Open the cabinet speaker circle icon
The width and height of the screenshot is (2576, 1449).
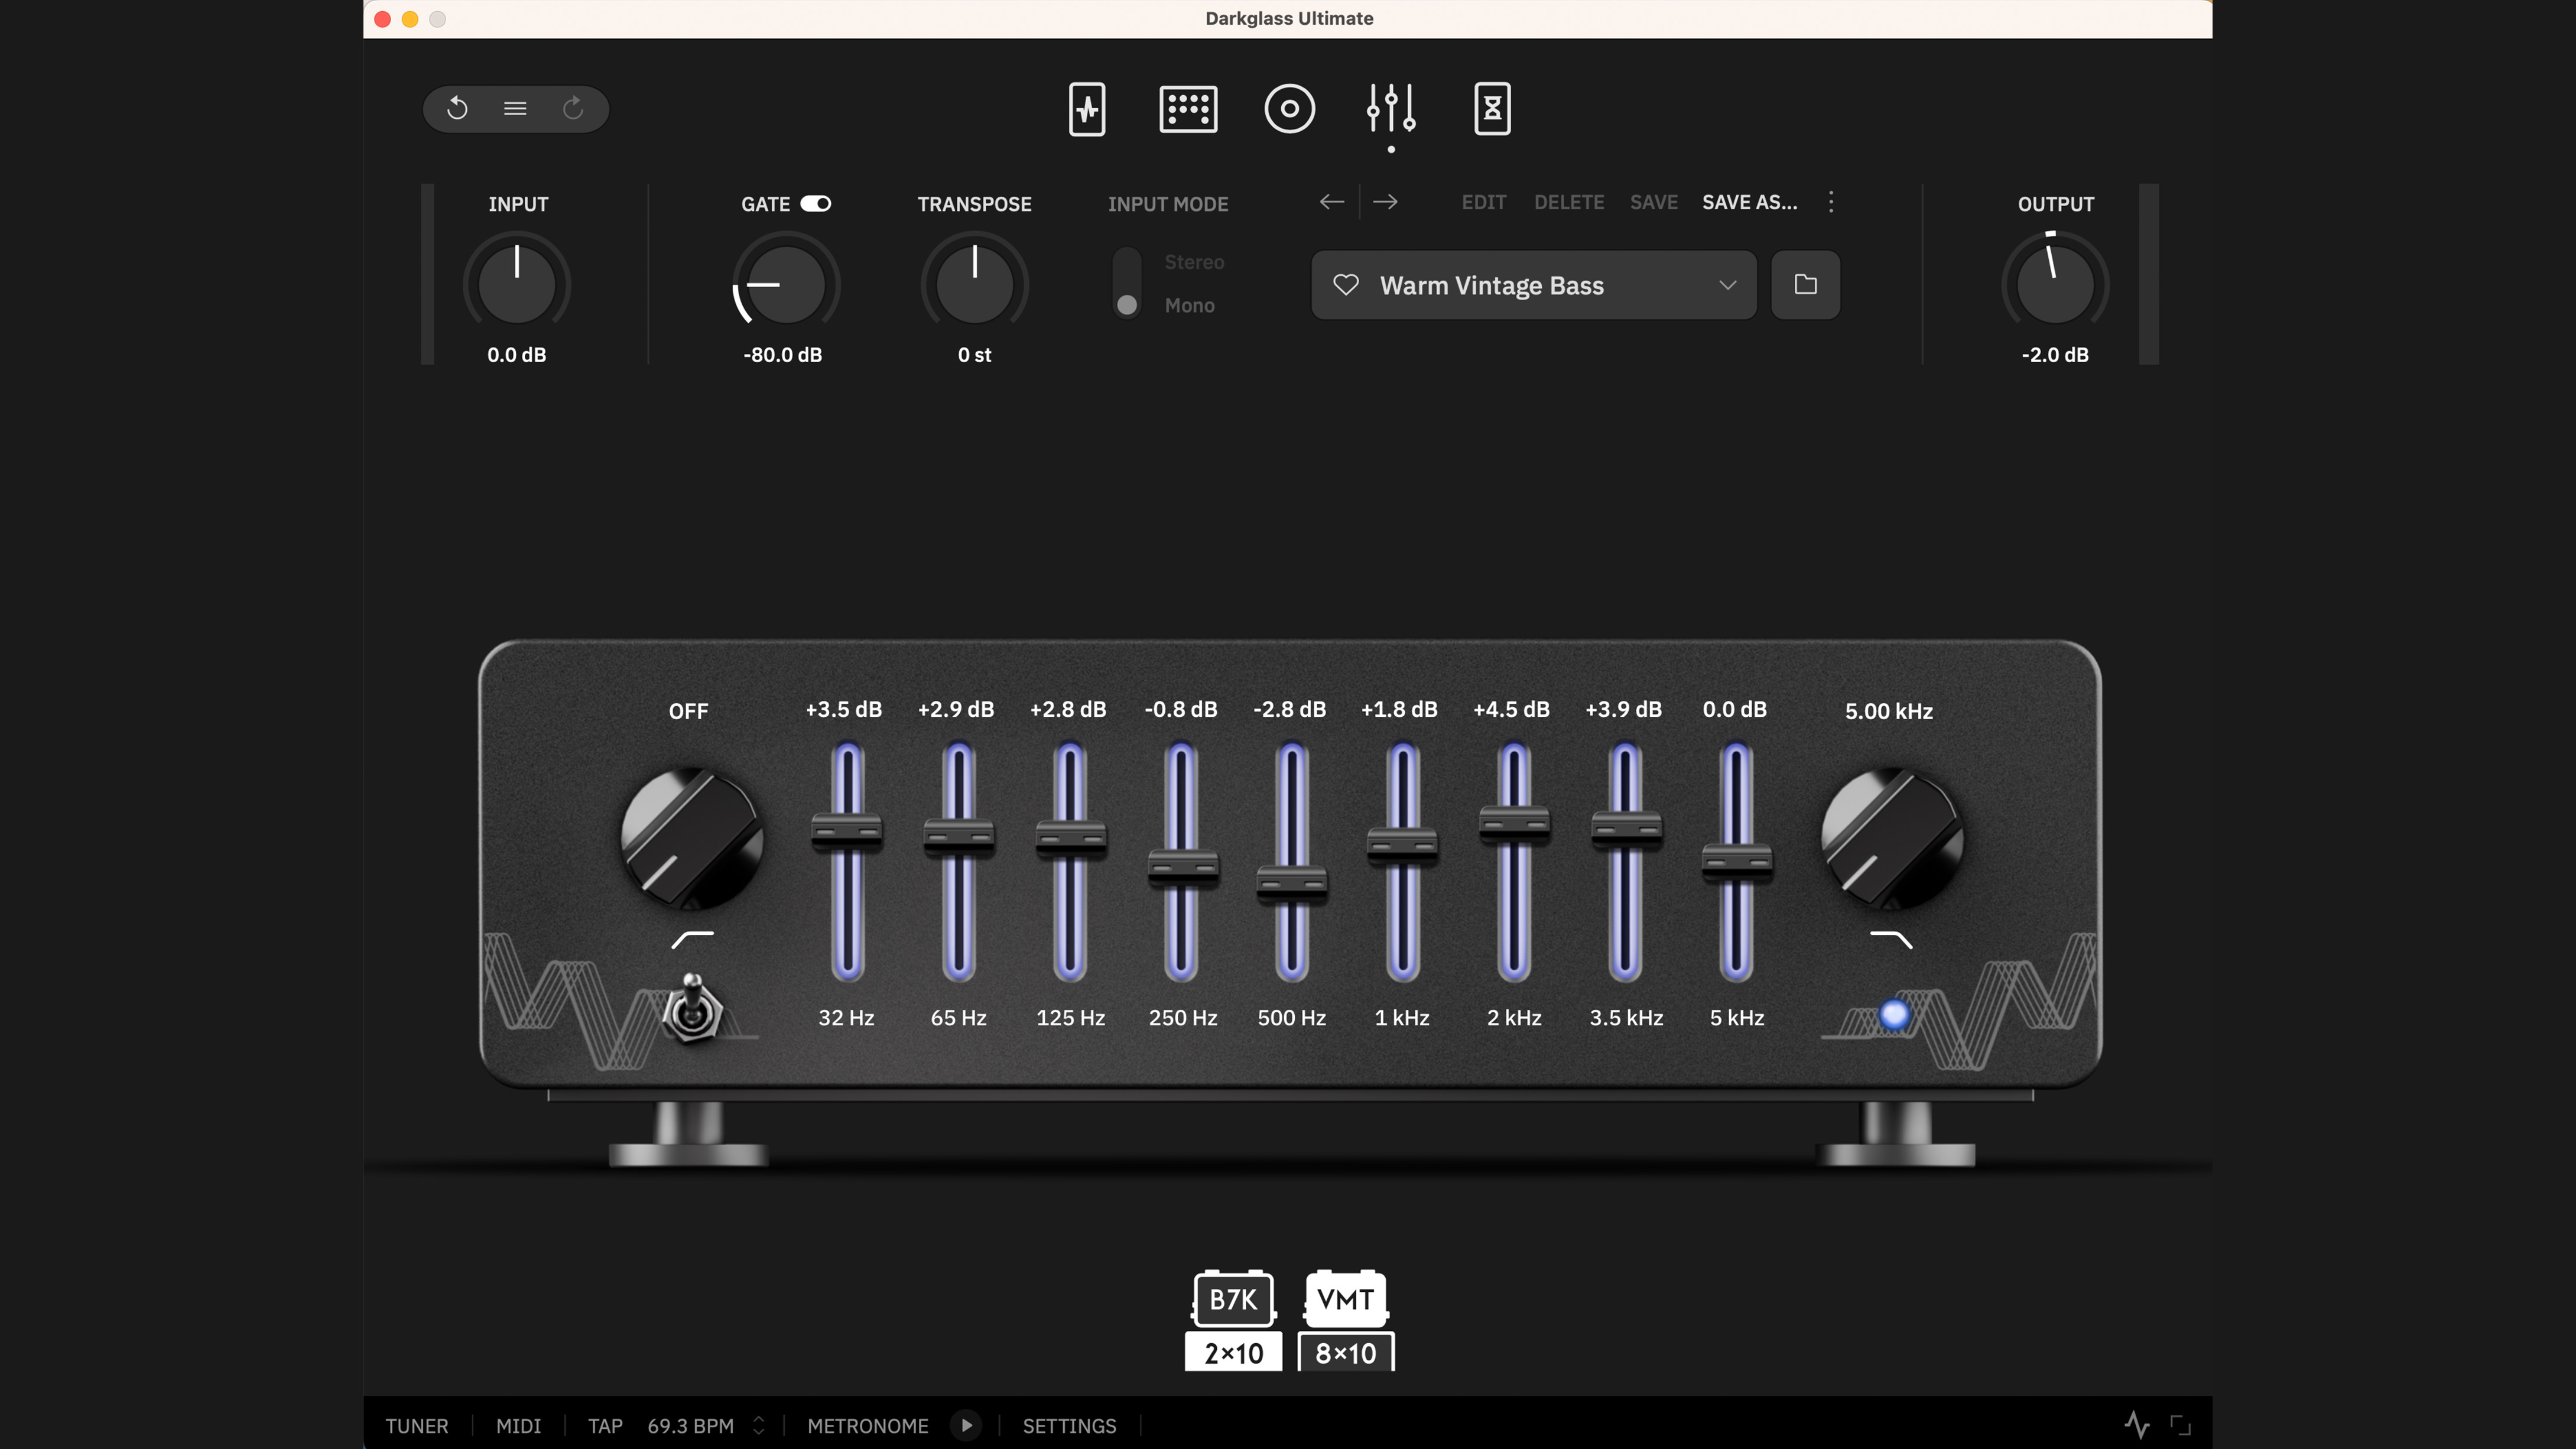point(1289,109)
